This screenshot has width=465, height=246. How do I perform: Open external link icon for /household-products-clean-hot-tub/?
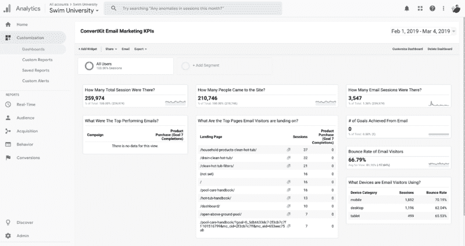click(x=288, y=150)
